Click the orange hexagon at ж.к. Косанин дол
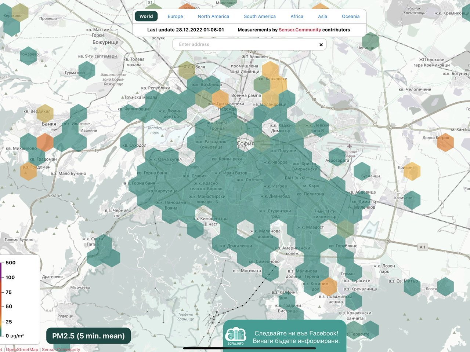This screenshot has height=352, width=470. 328,286
